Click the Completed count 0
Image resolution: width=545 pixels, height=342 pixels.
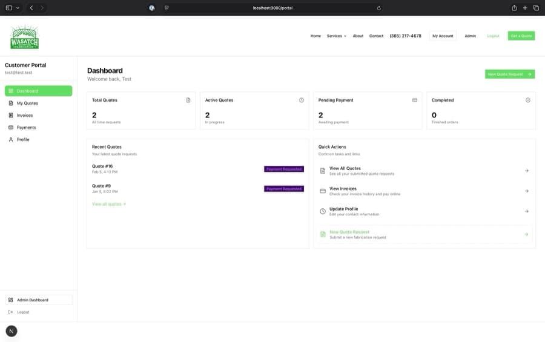[x=434, y=115]
